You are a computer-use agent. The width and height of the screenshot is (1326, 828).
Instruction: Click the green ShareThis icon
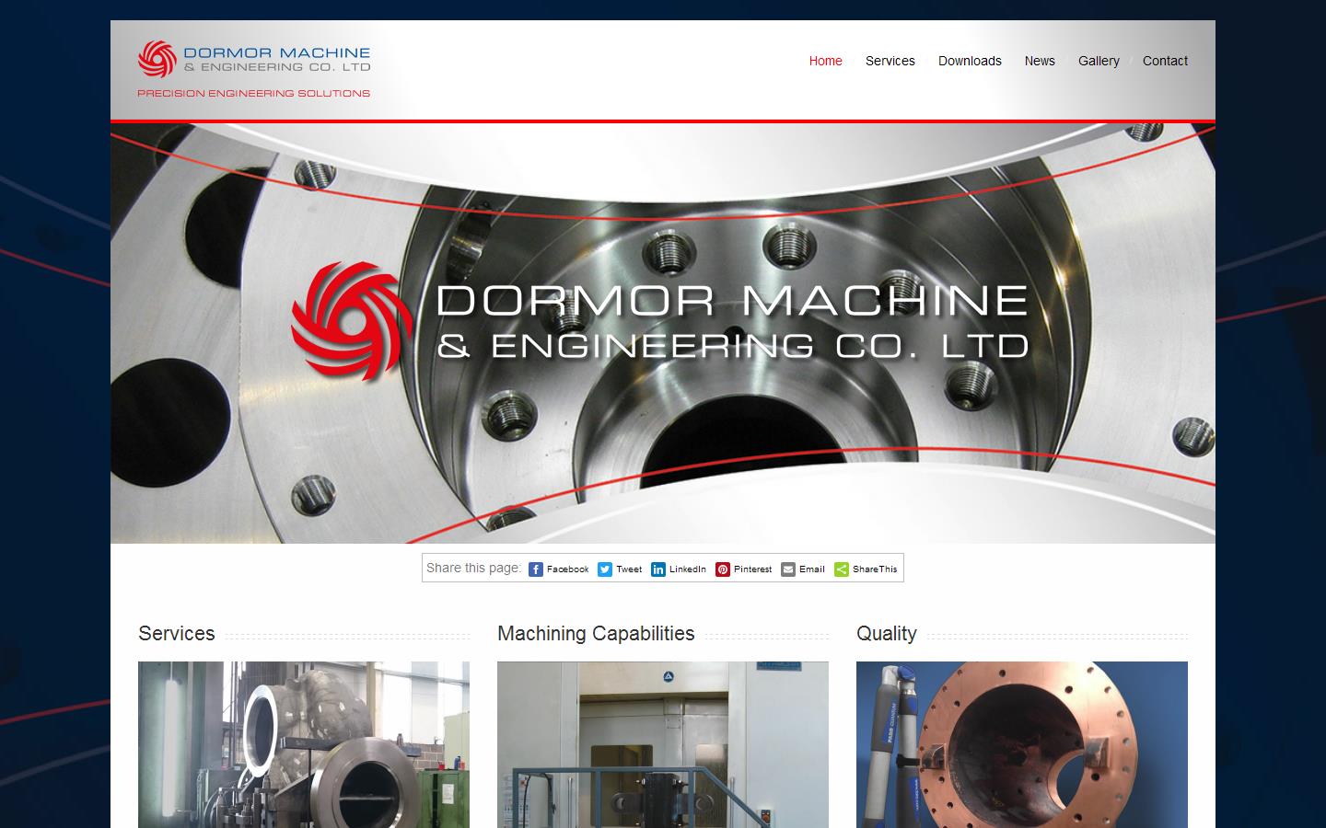(x=842, y=569)
